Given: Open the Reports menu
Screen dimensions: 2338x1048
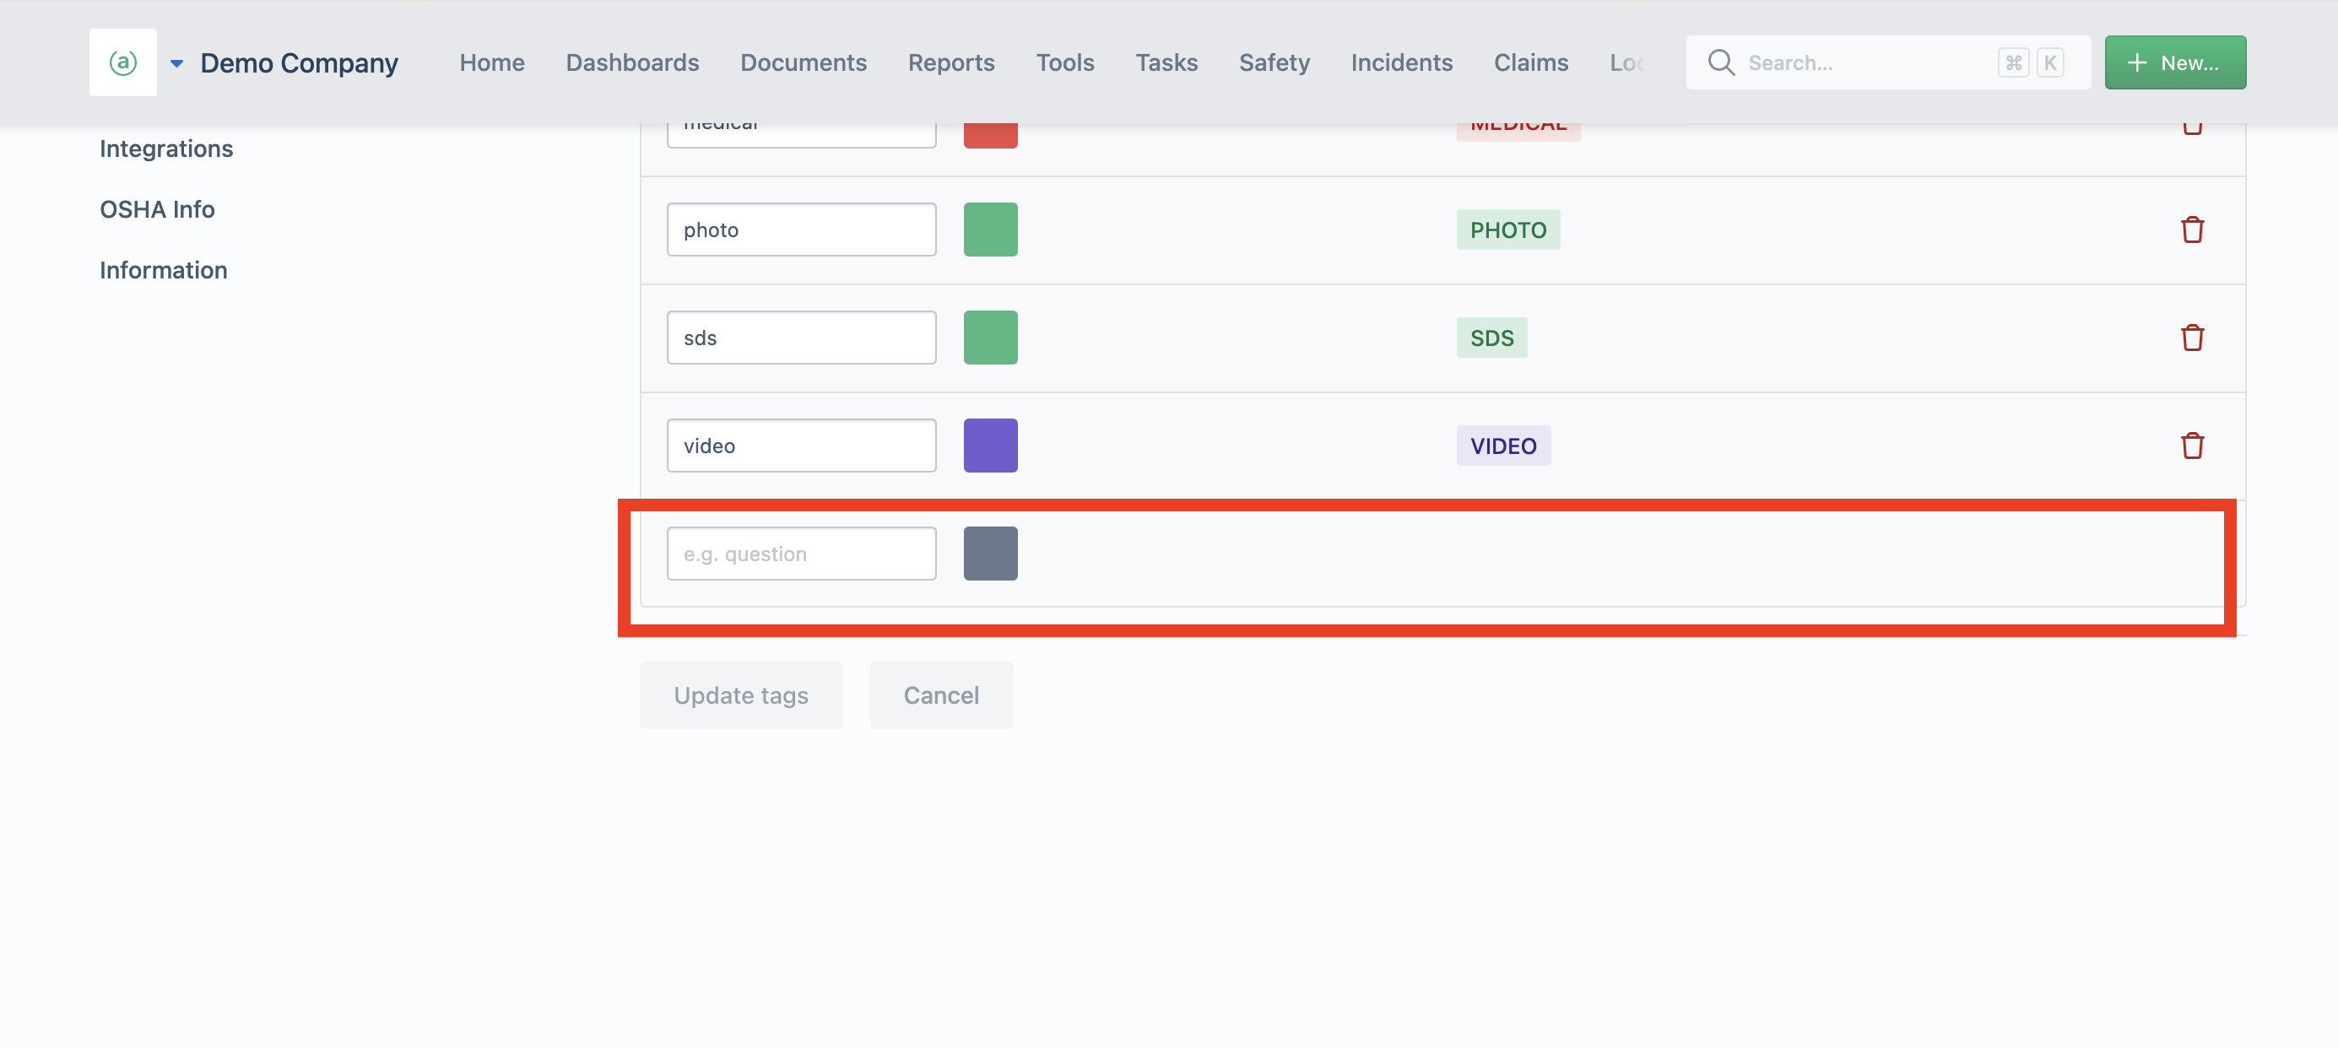Looking at the screenshot, I should (x=951, y=62).
